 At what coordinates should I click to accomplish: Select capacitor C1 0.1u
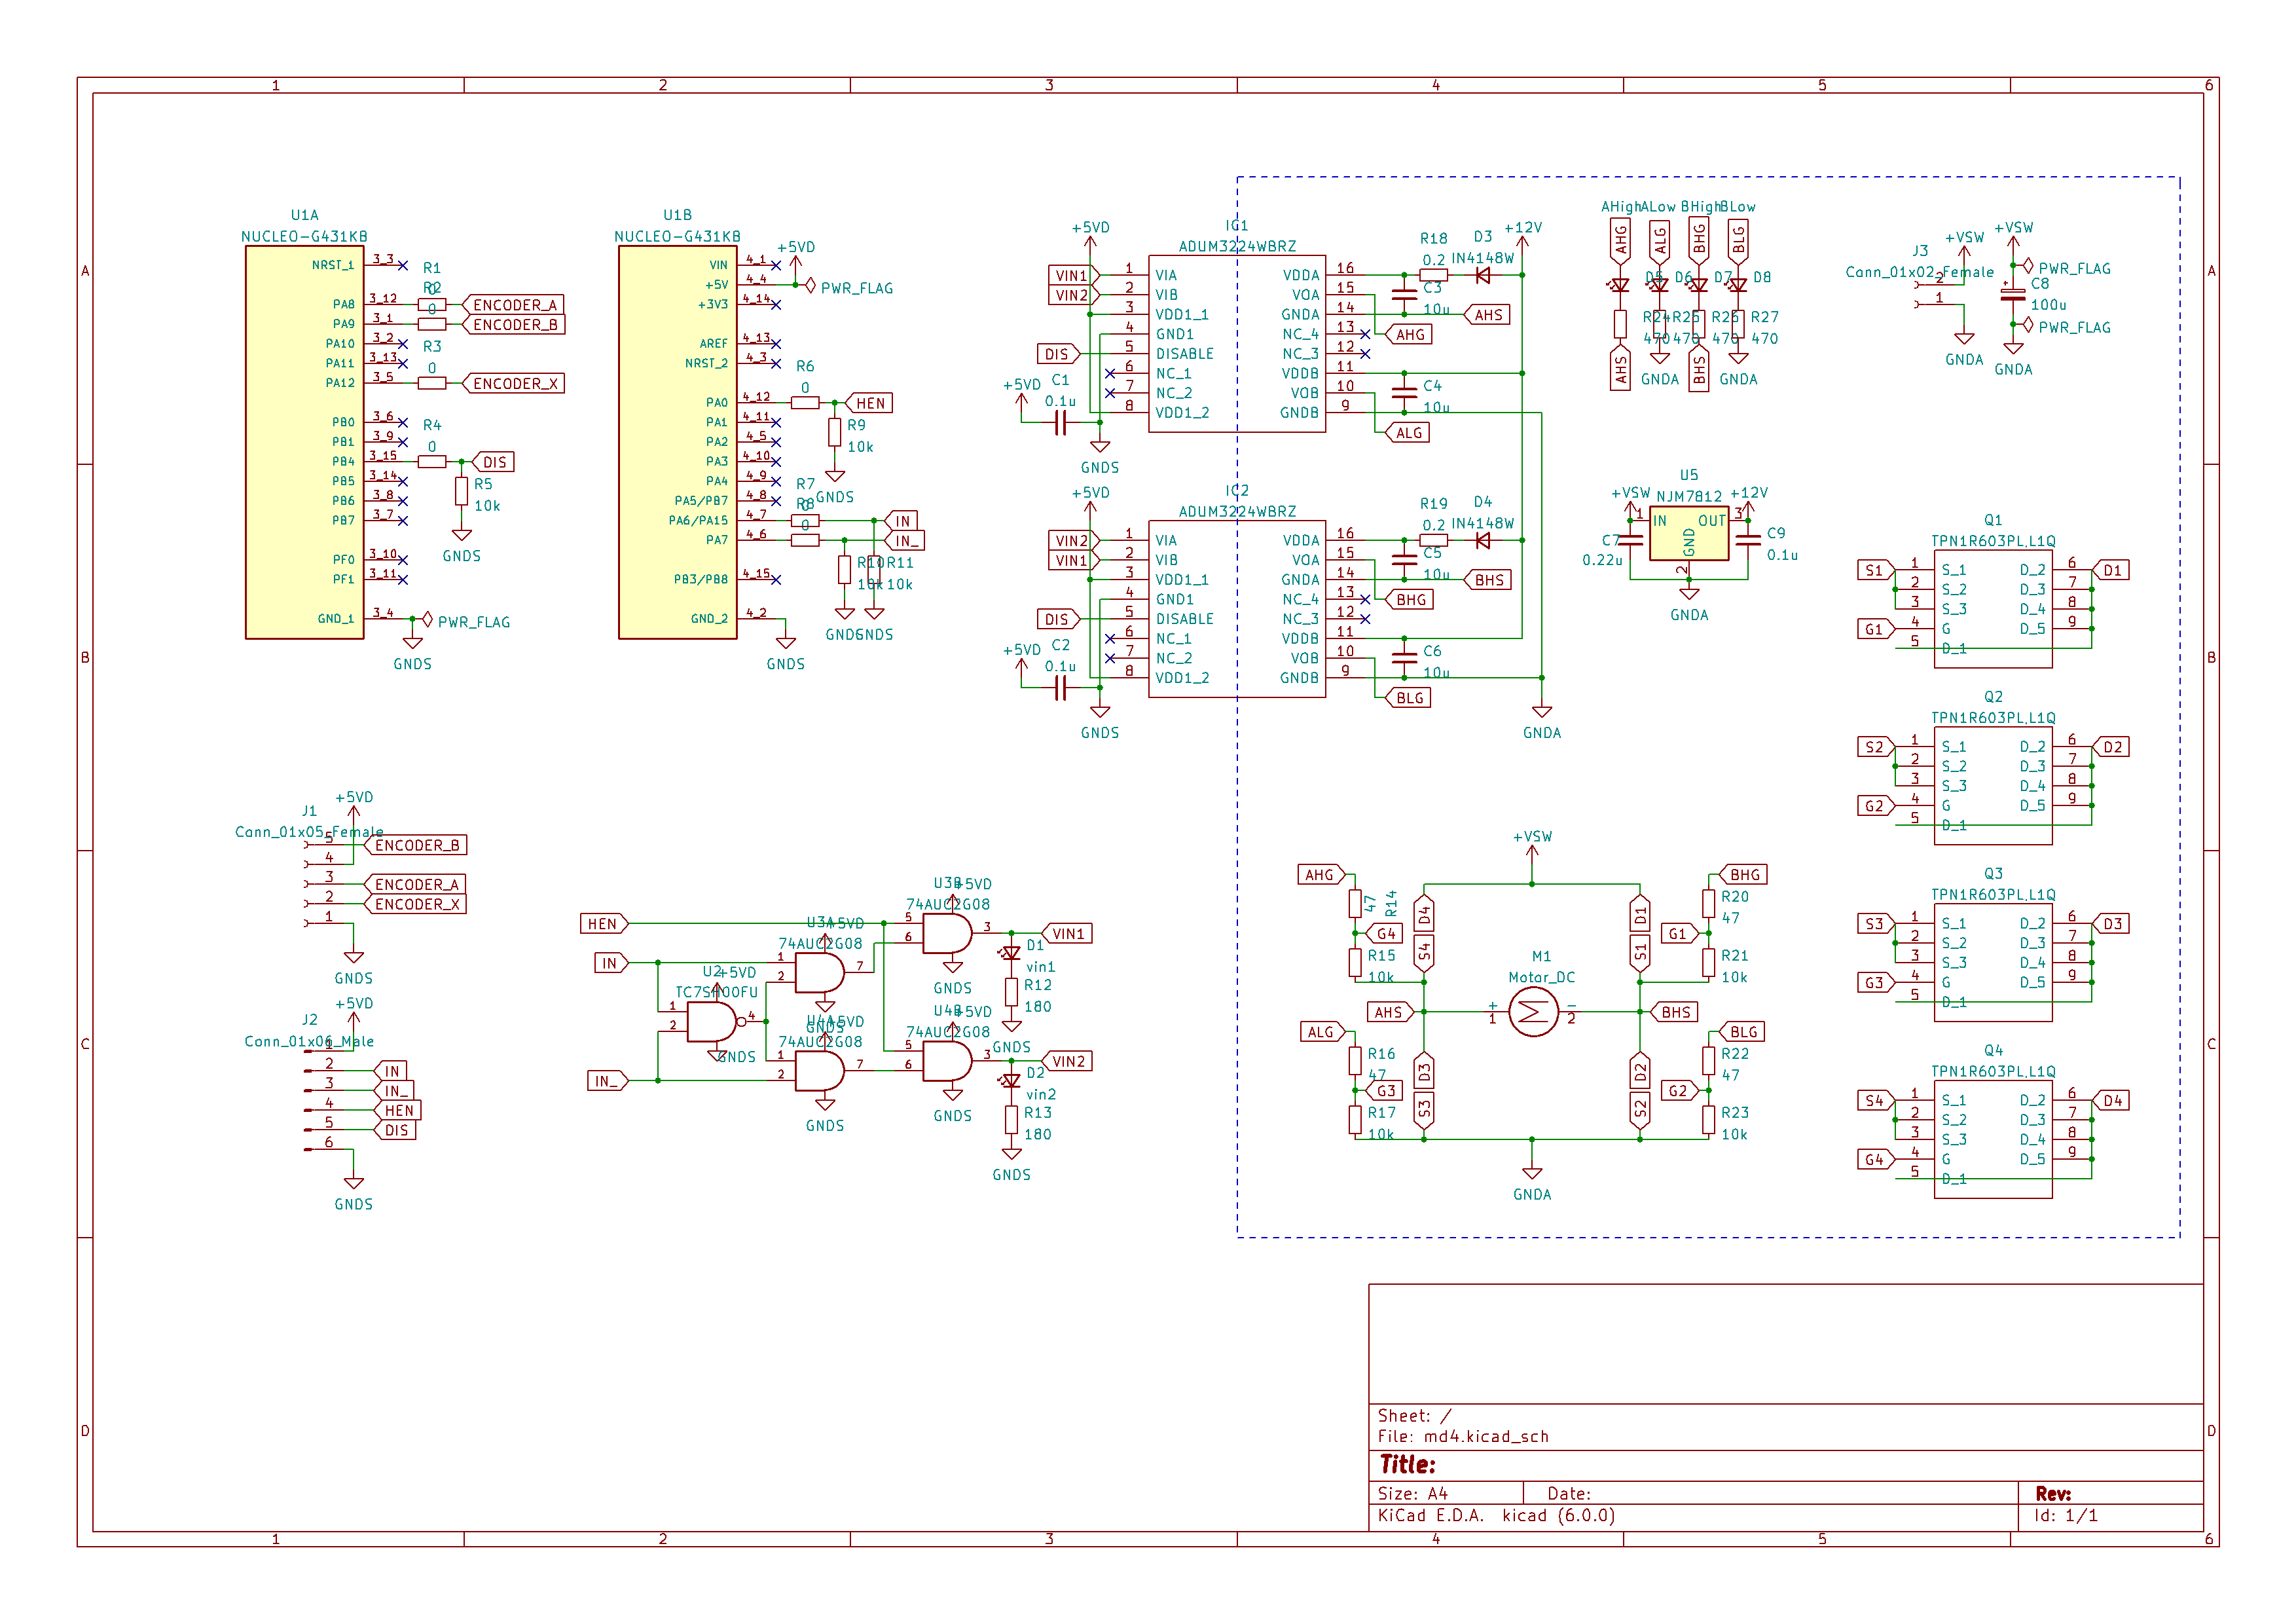[1060, 423]
